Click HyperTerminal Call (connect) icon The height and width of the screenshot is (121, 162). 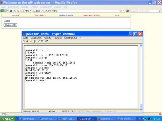coord(31,41)
